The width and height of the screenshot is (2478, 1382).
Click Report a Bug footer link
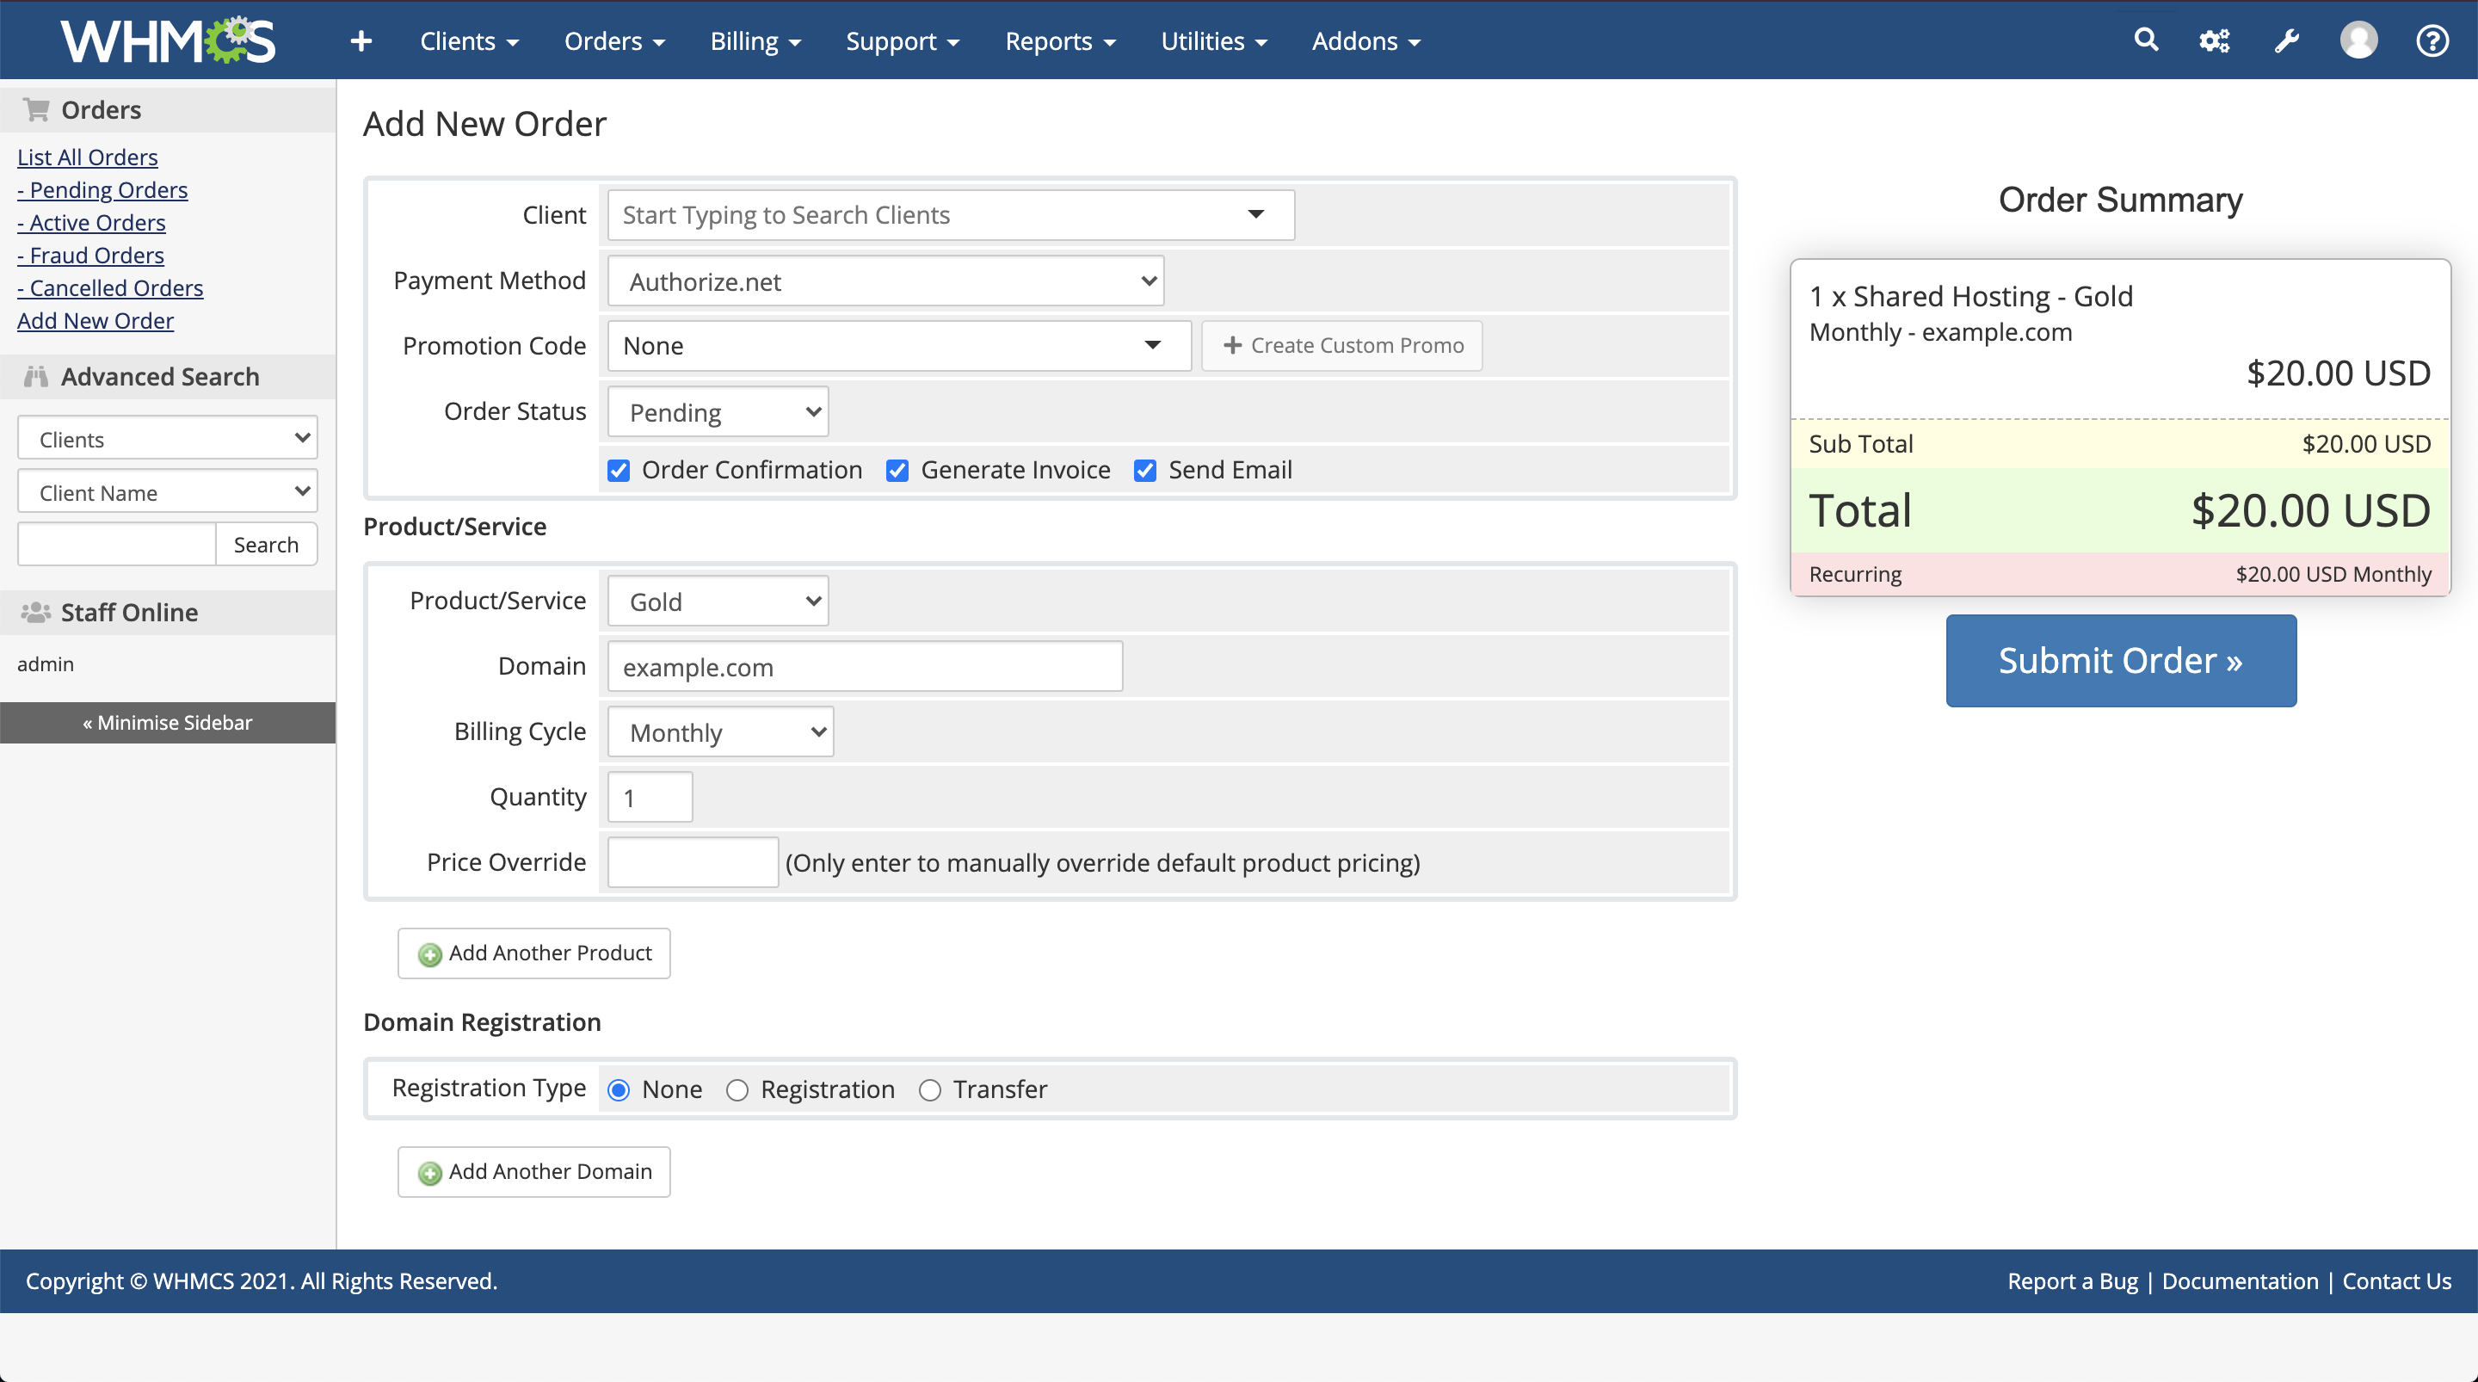[x=2072, y=1281]
